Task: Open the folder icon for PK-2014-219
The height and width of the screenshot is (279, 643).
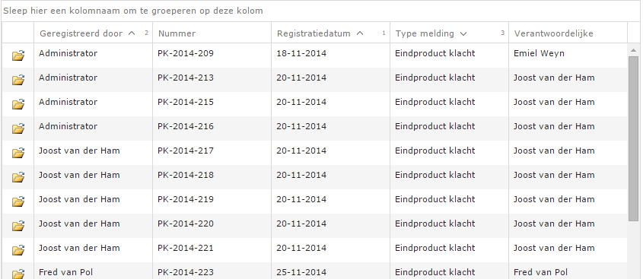Action: click(18, 201)
